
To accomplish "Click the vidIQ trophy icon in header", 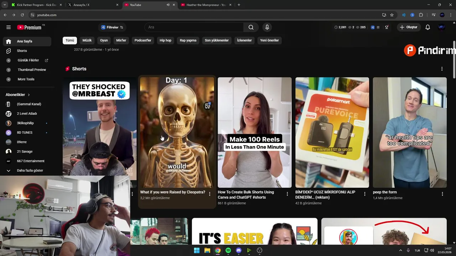I will [x=387, y=27].
